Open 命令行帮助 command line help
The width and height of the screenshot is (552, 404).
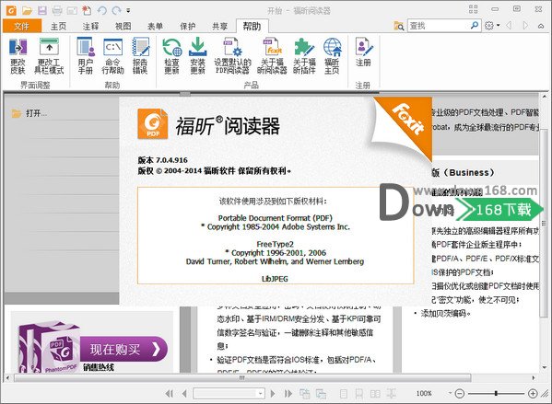[x=112, y=55]
